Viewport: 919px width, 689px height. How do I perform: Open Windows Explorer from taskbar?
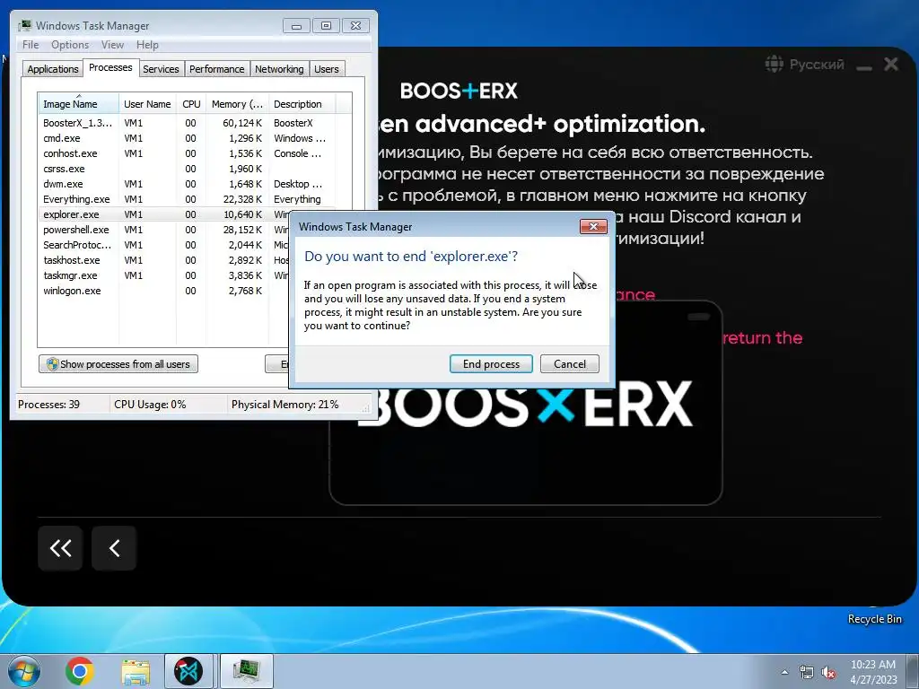(136, 671)
